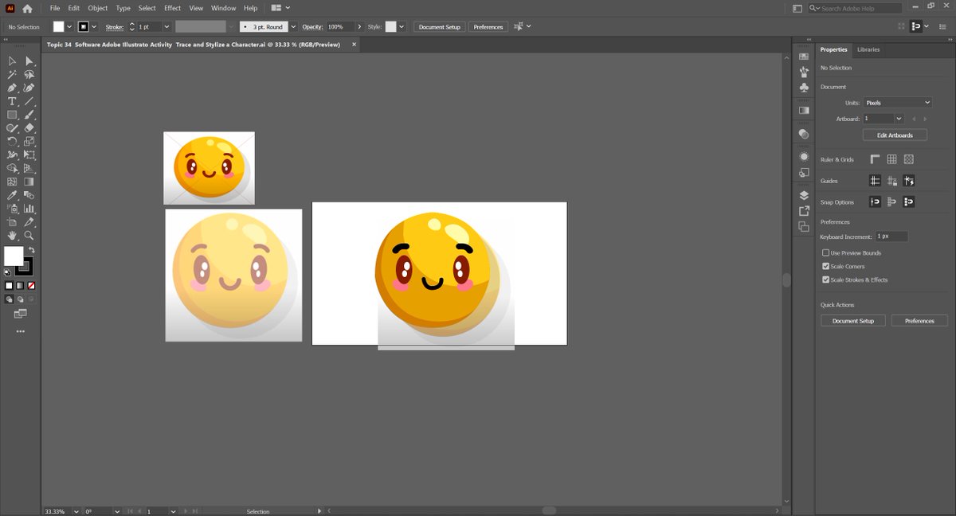Choose the Magic Wand tool

point(12,75)
